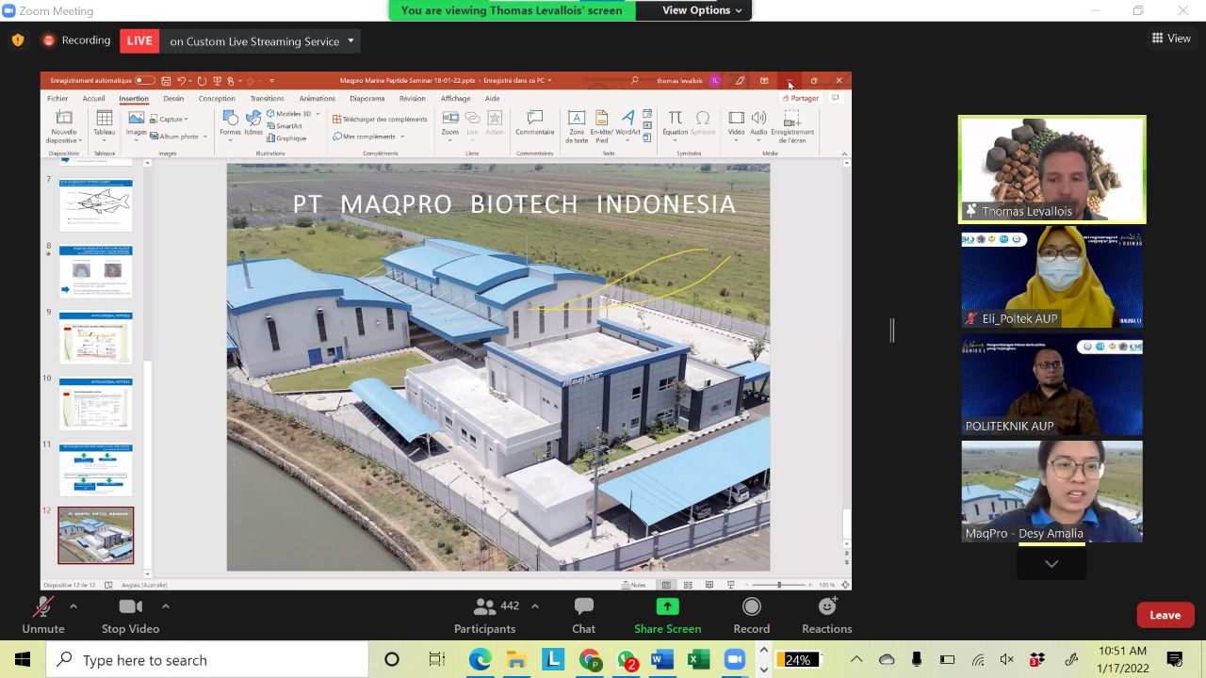The image size is (1206, 678).
Task: Click the Recording indicator
Action: tap(76, 40)
